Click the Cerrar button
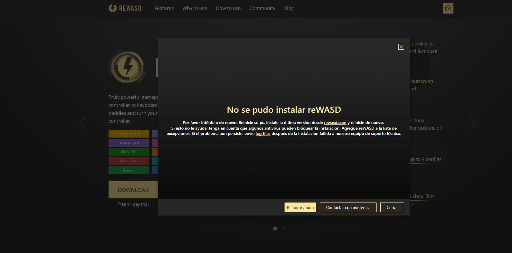This screenshot has height=253, width=512. pyautogui.click(x=392, y=208)
